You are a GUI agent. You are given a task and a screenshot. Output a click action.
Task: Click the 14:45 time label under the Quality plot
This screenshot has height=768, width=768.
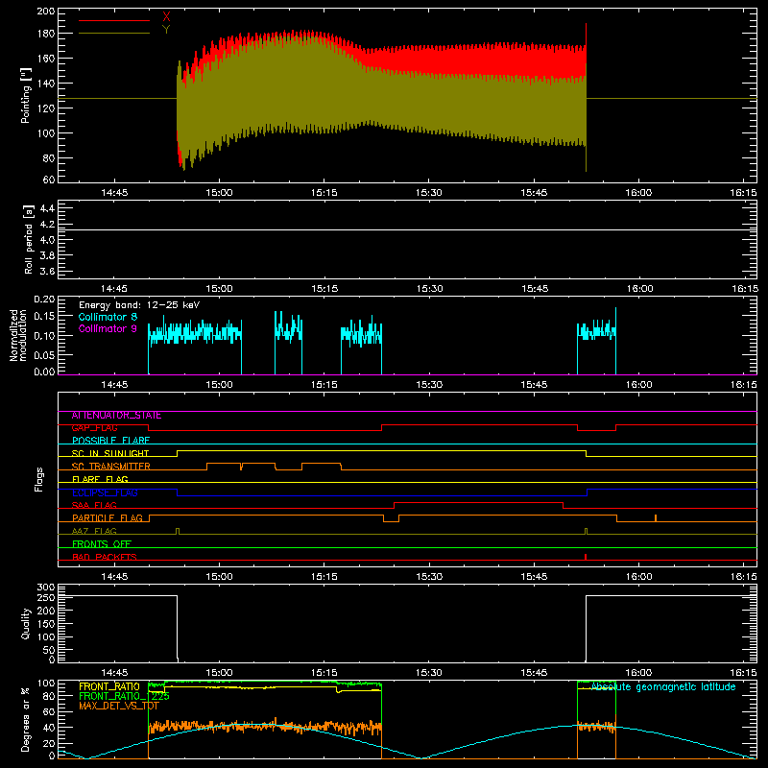pyautogui.click(x=114, y=673)
